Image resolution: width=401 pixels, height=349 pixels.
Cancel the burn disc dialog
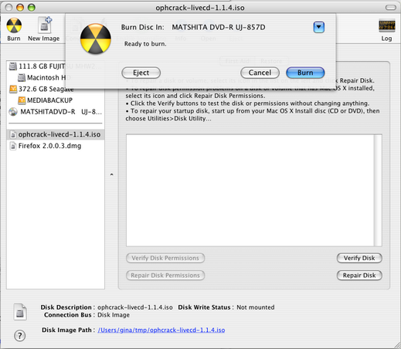tap(260, 73)
